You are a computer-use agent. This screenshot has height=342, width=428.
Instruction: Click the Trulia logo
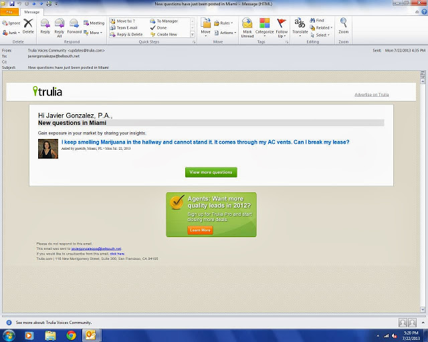tap(47, 92)
